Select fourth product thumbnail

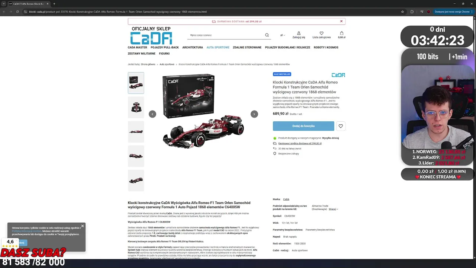(x=136, y=156)
